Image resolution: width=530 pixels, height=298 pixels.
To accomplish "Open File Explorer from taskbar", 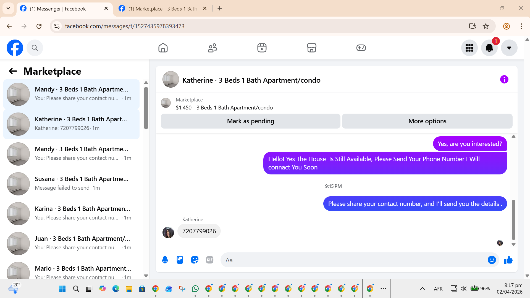I will coord(129,289).
